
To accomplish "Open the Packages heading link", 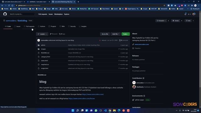I will [x=136, y=67].
